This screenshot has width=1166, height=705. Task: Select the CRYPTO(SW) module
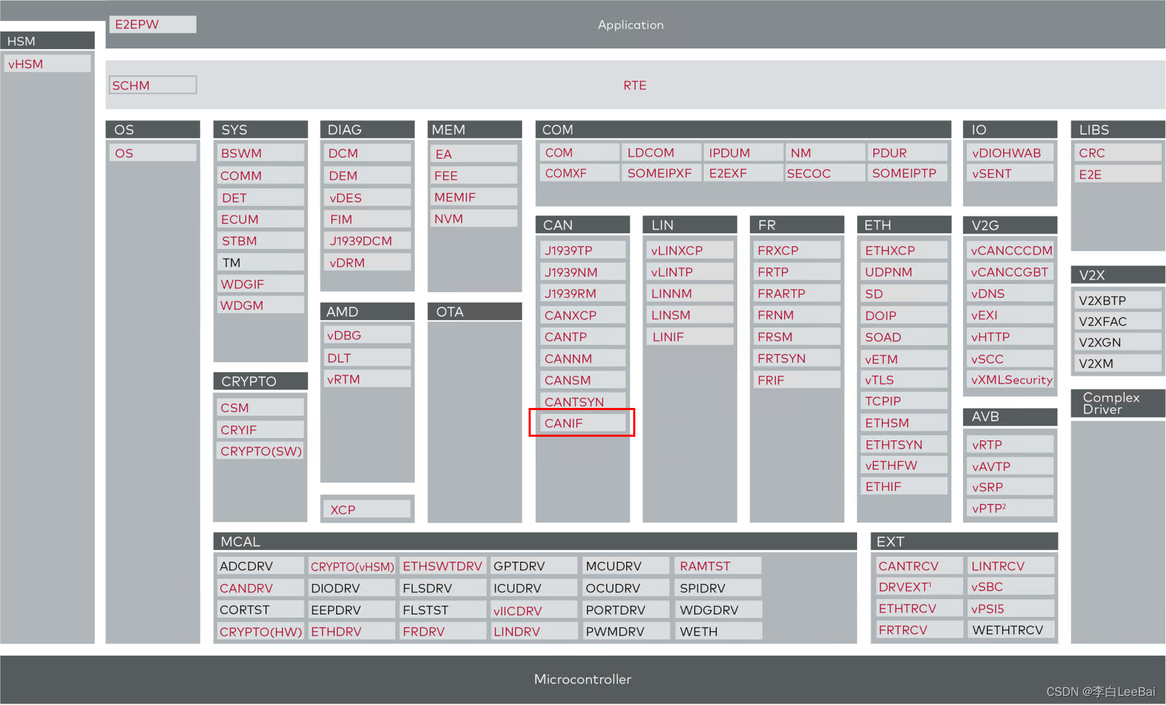pyautogui.click(x=260, y=451)
